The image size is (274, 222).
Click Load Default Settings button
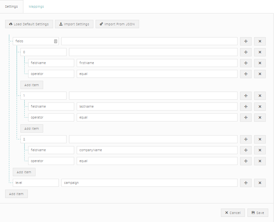coord(29,24)
